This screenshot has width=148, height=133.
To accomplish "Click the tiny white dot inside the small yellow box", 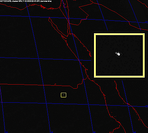I will [x=63, y=95].
